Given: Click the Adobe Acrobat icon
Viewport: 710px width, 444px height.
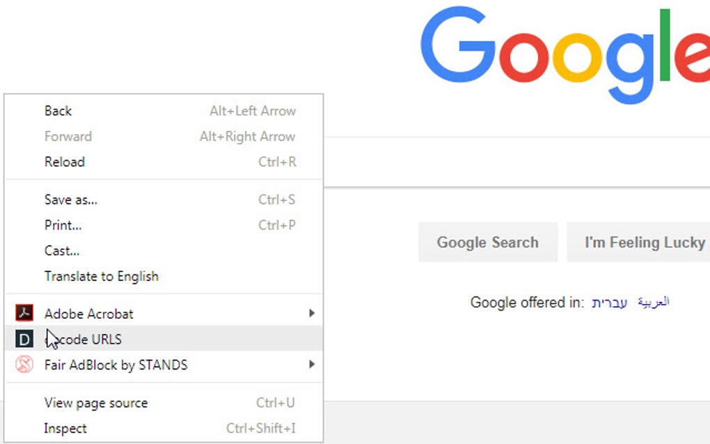Looking at the screenshot, I should tap(24, 313).
